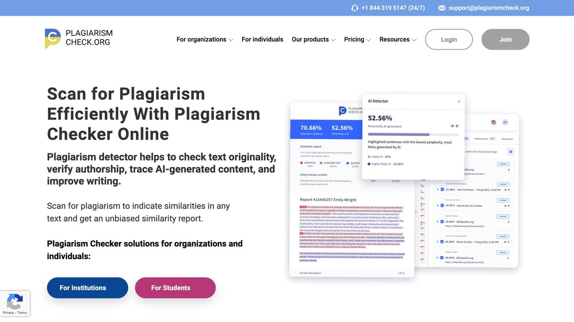Click the support@plagiarismcheck.org email link

tap(489, 8)
